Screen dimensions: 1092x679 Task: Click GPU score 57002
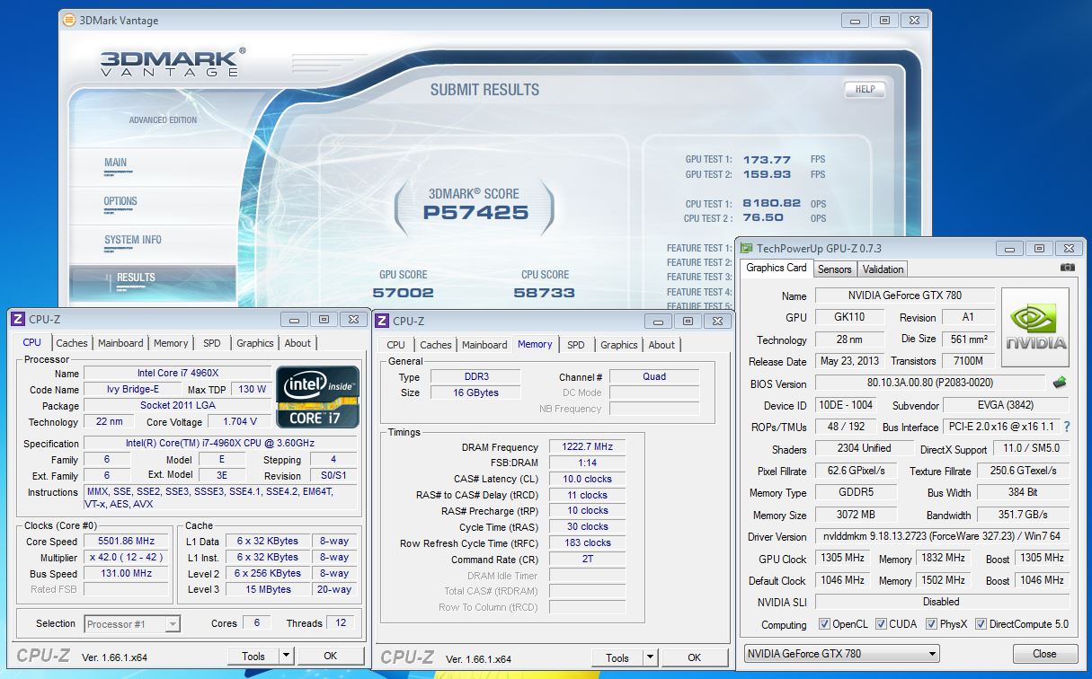[403, 293]
